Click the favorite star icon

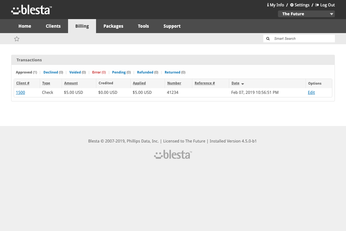click(x=17, y=38)
